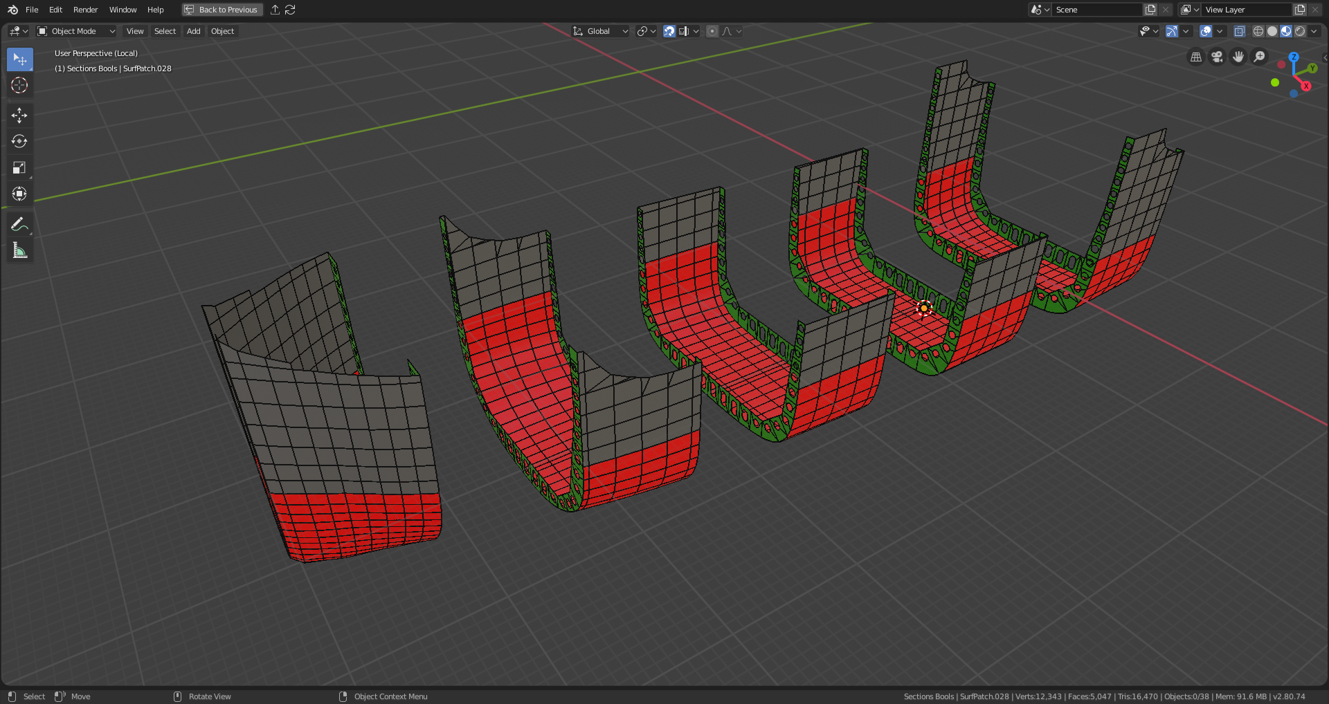Click the Back to Previous button
1329x704 pixels.
coord(221,10)
